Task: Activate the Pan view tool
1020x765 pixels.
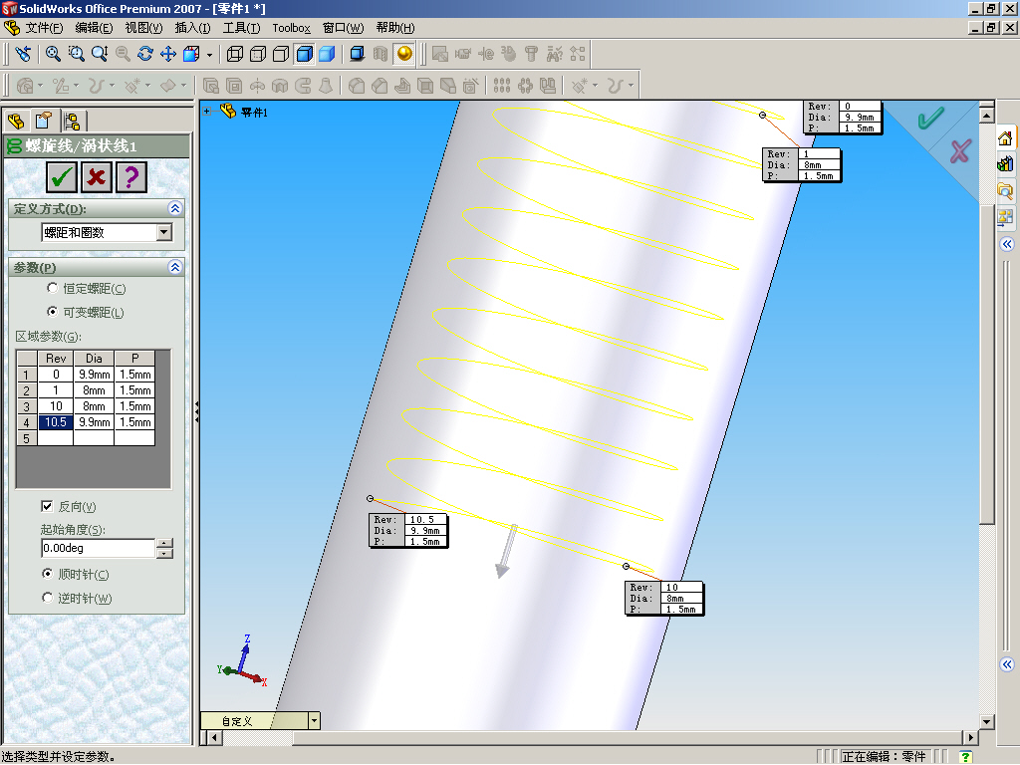Action: point(168,54)
